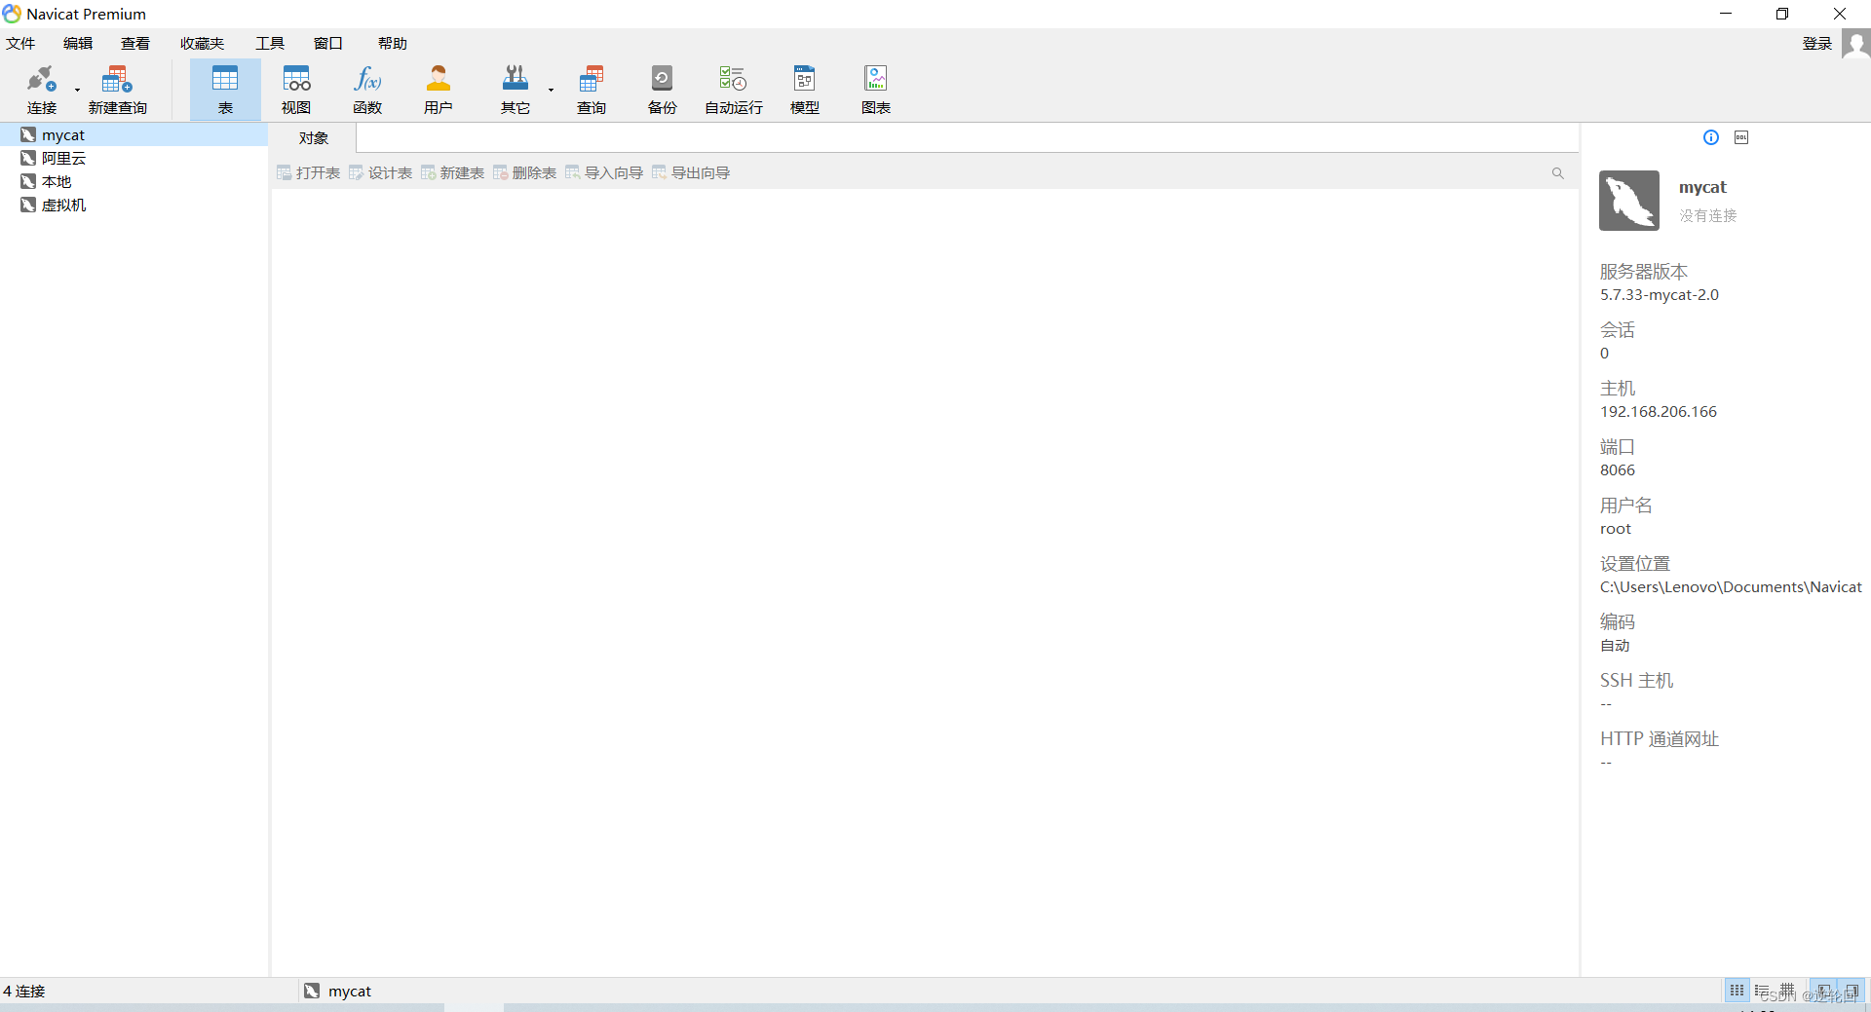
Task: Toggle the DDL pane in details panel
Action: point(1741,136)
